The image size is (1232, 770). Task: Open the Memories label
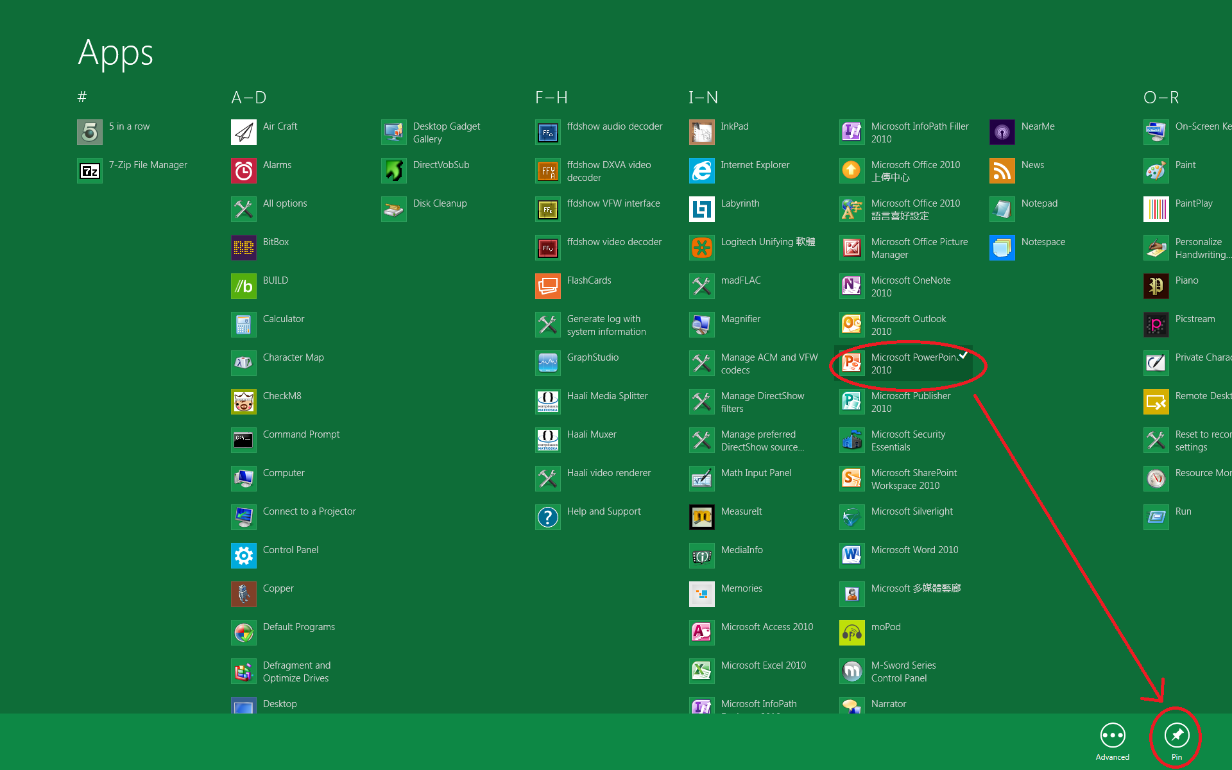742,588
